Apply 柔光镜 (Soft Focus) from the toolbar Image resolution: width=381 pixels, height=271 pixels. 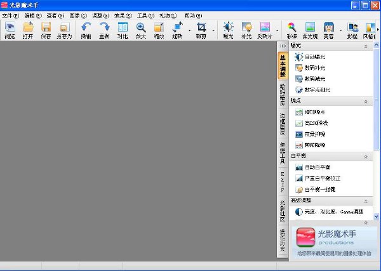point(310,30)
